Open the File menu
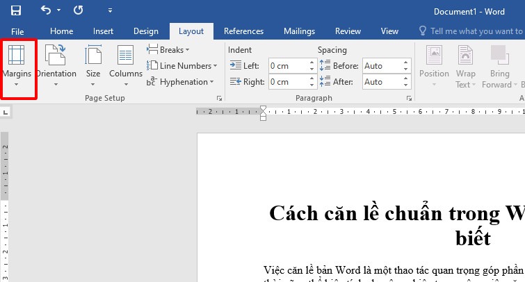Screen dimensions: 525x282 pos(18,31)
